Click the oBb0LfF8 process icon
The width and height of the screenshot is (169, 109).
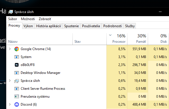[17, 65]
